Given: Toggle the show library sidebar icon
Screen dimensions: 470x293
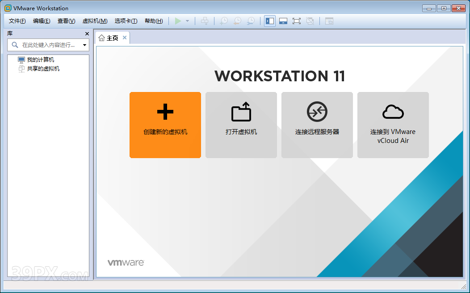Looking at the screenshot, I should (x=270, y=21).
